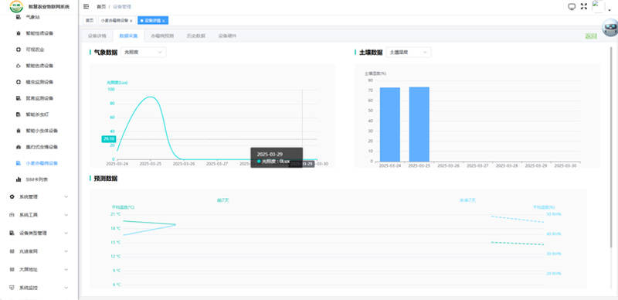Collapse the sidebar with the hamburger icon
This screenshot has width=618, height=300.
87,6
